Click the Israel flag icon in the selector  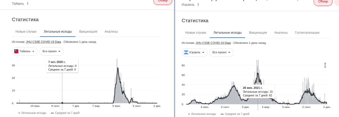click(186, 52)
